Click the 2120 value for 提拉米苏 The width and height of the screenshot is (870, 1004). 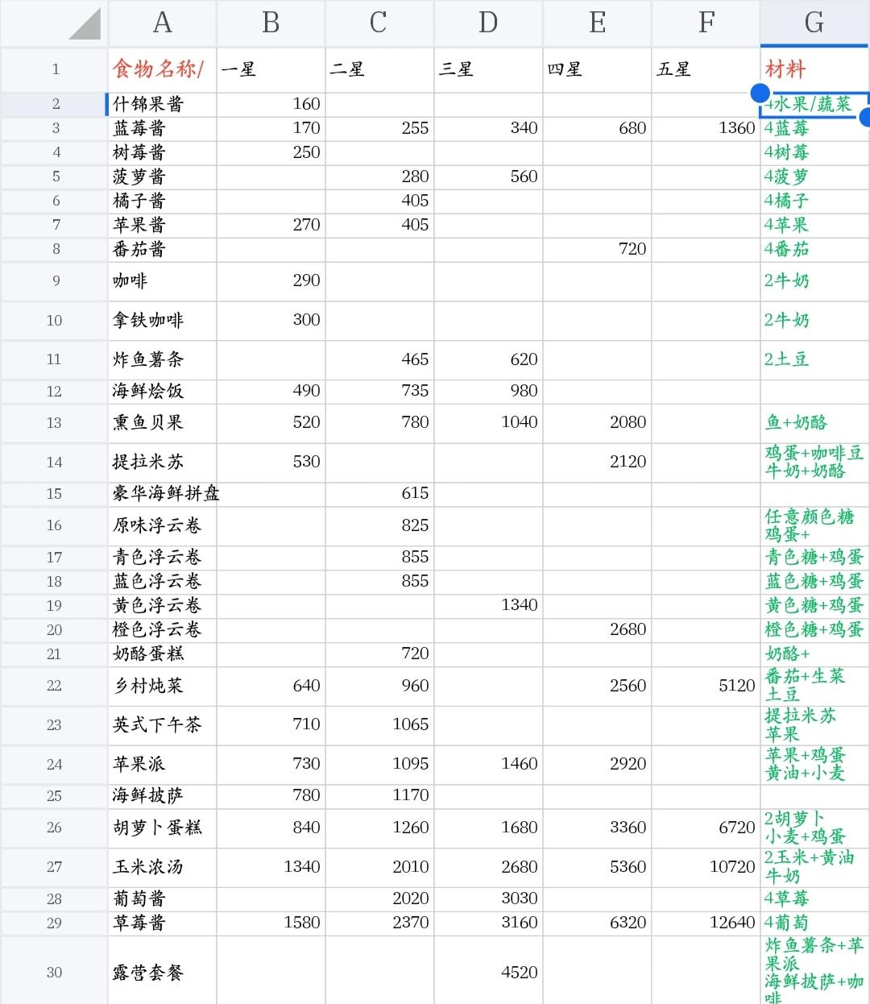pos(597,463)
